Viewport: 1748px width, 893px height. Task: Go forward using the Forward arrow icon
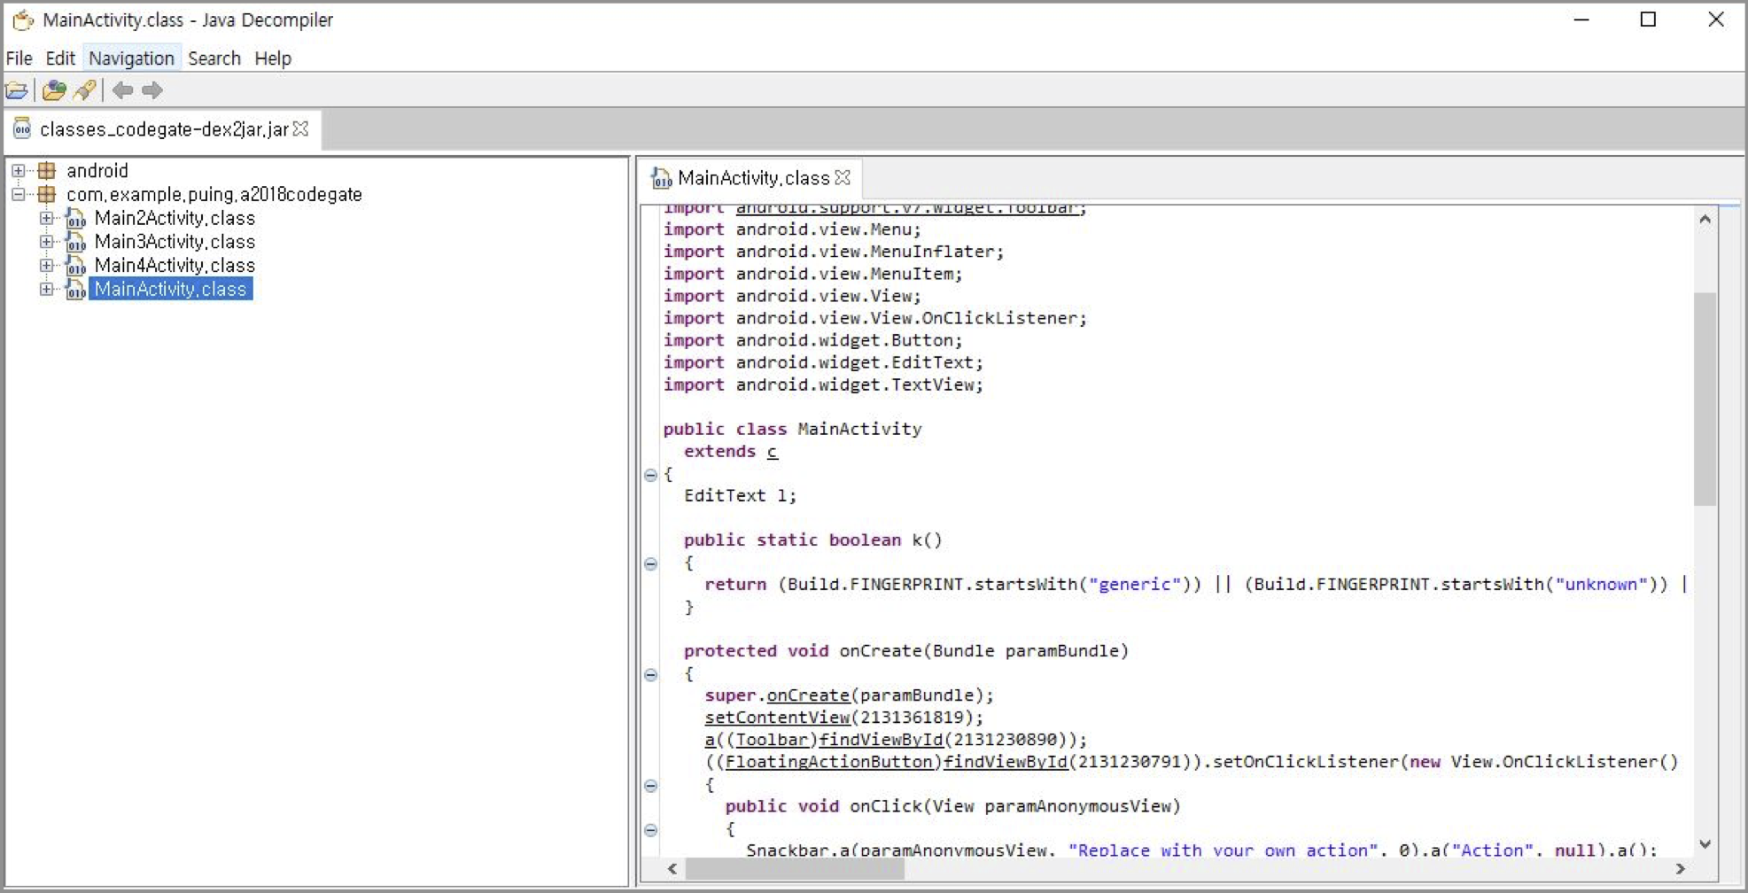[x=152, y=90]
